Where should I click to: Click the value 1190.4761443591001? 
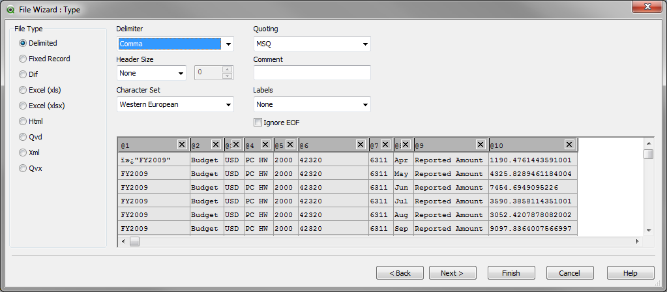[531, 160]
